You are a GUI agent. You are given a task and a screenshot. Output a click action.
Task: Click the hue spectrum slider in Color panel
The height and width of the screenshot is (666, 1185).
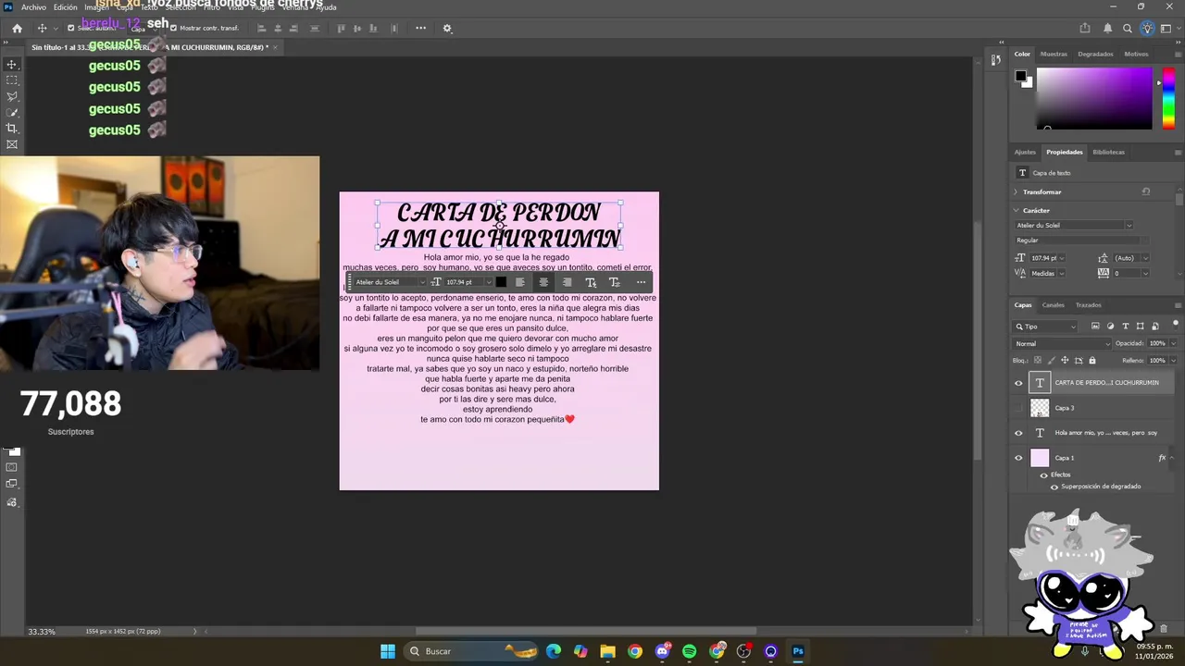pos(1168,98)
